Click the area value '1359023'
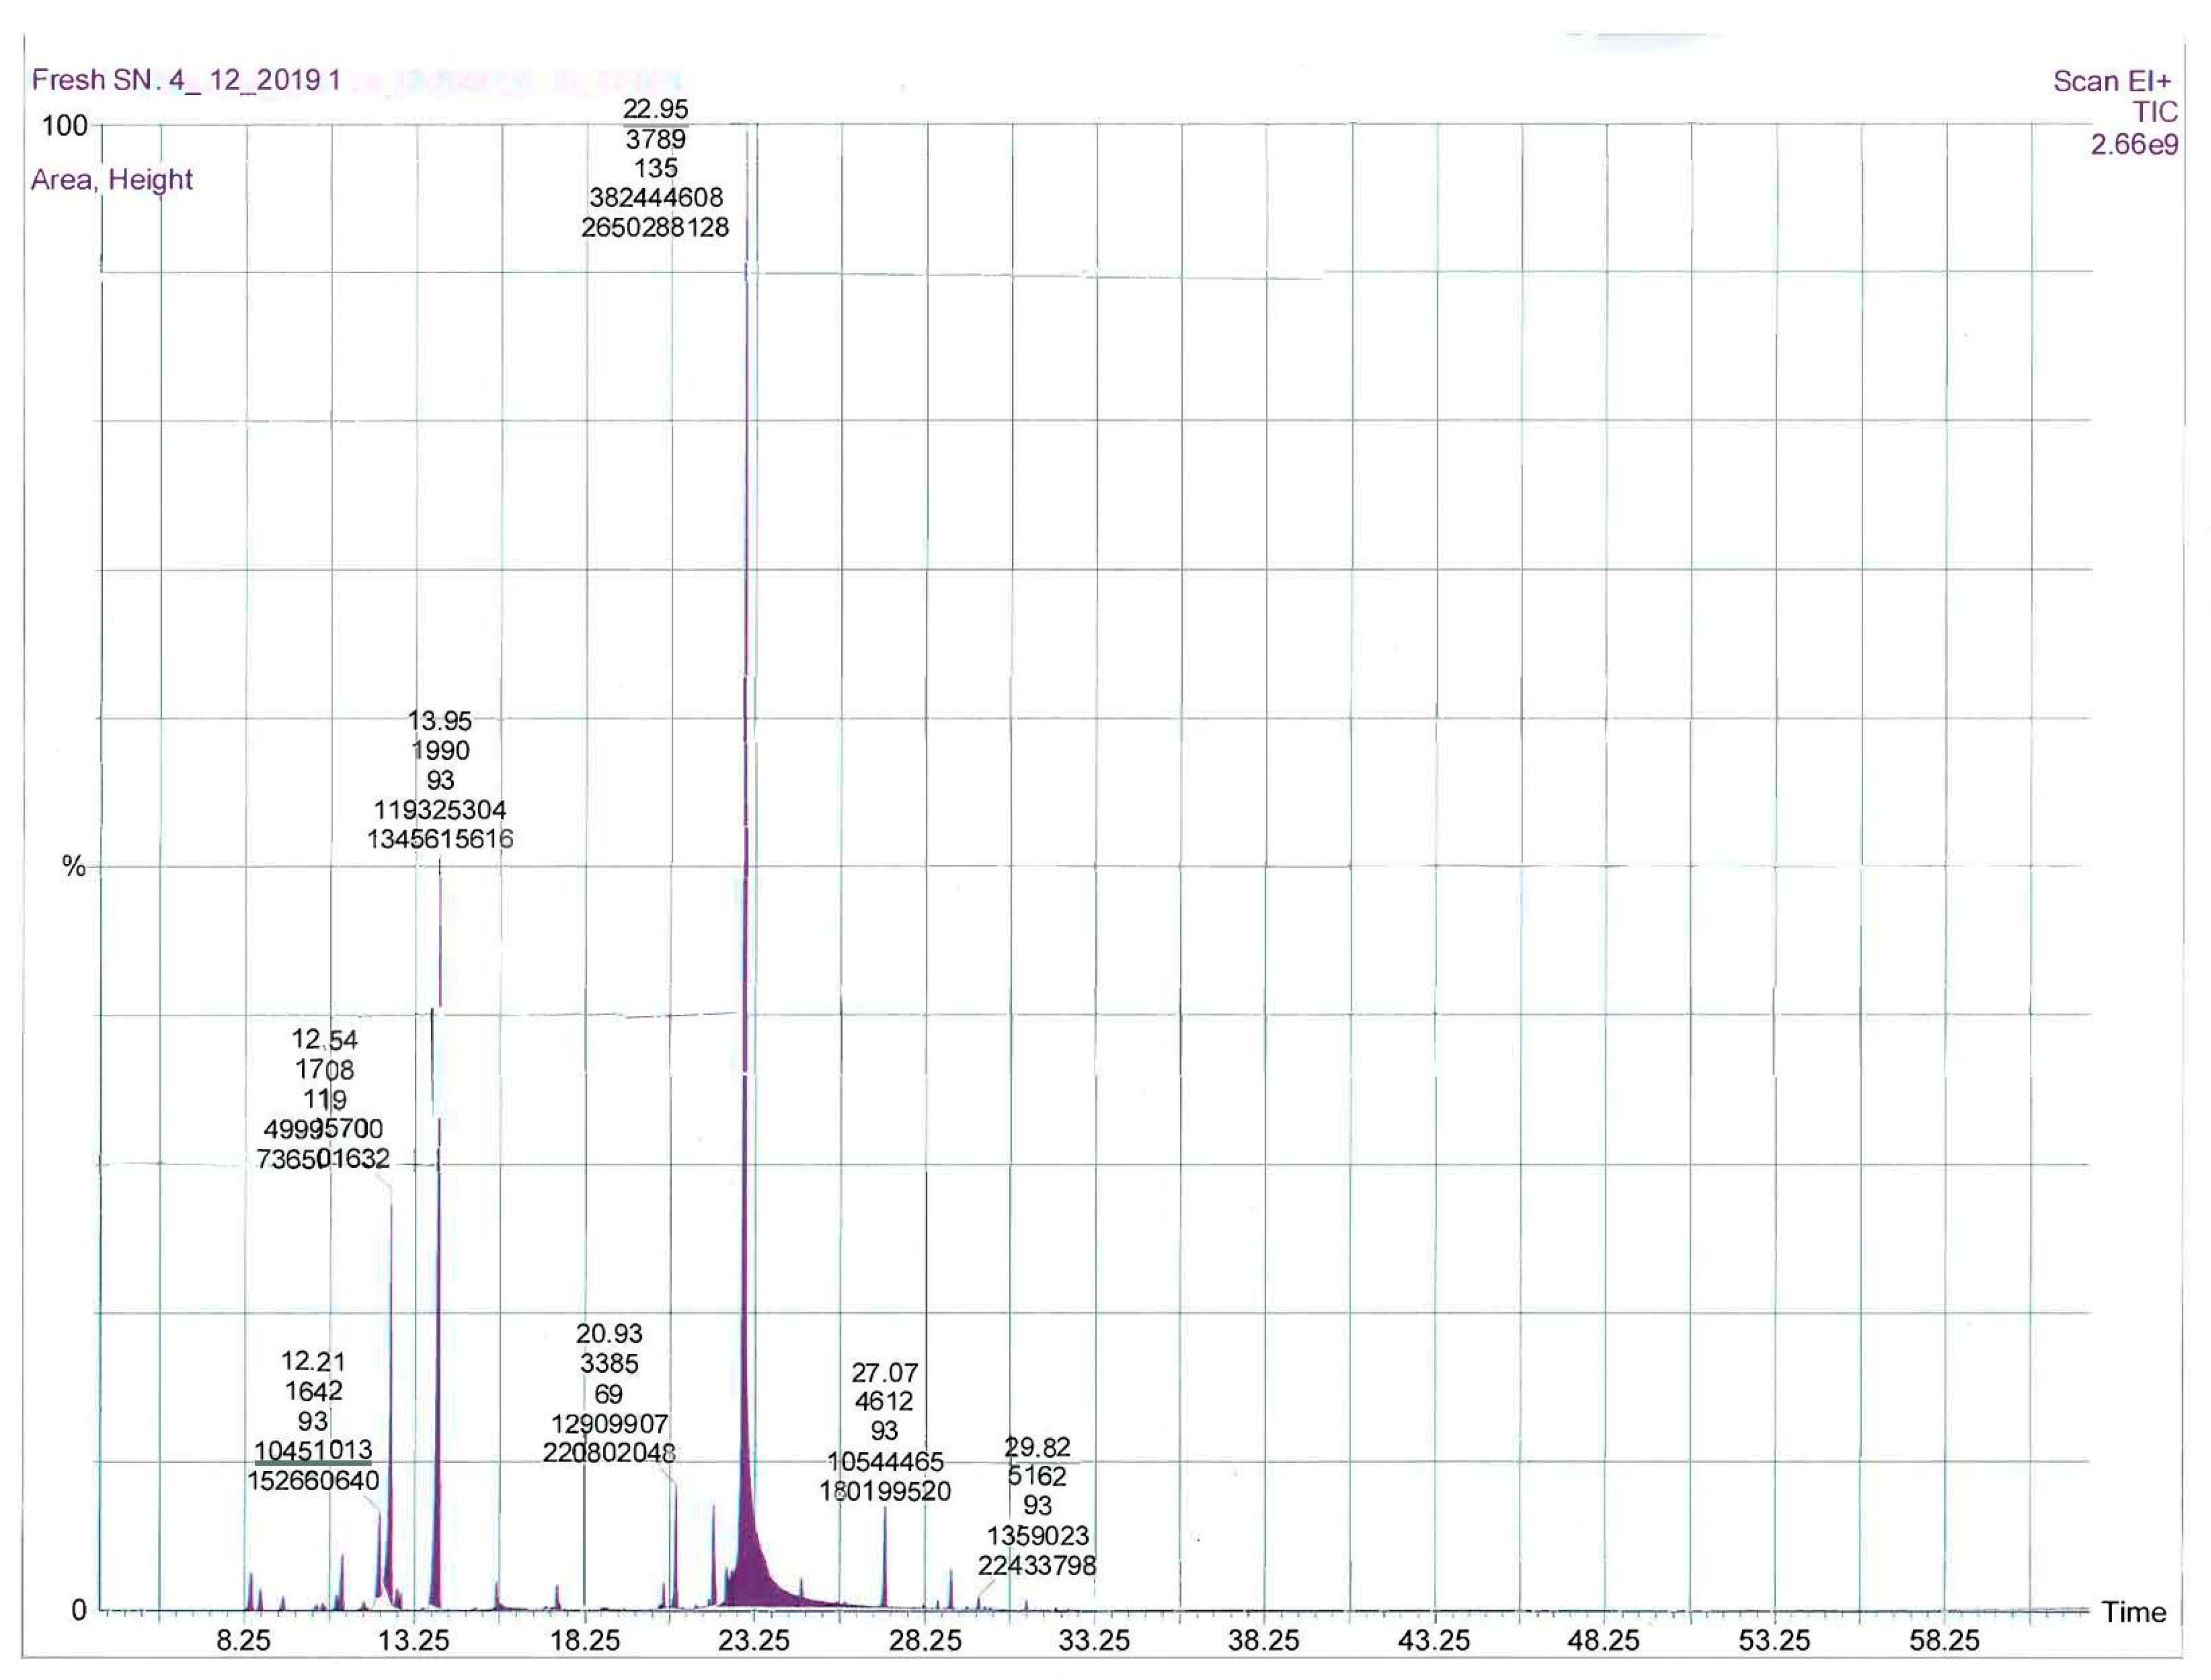Screen dimensions: 2211x1680 click(1037, 1536)
